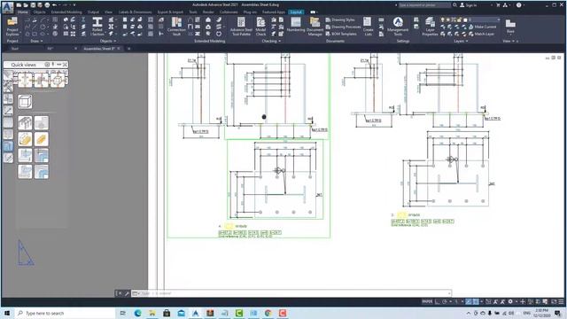567x319 pixels.
Task: Click the yellow solid beam icon in palette
Action: point(42,139)
